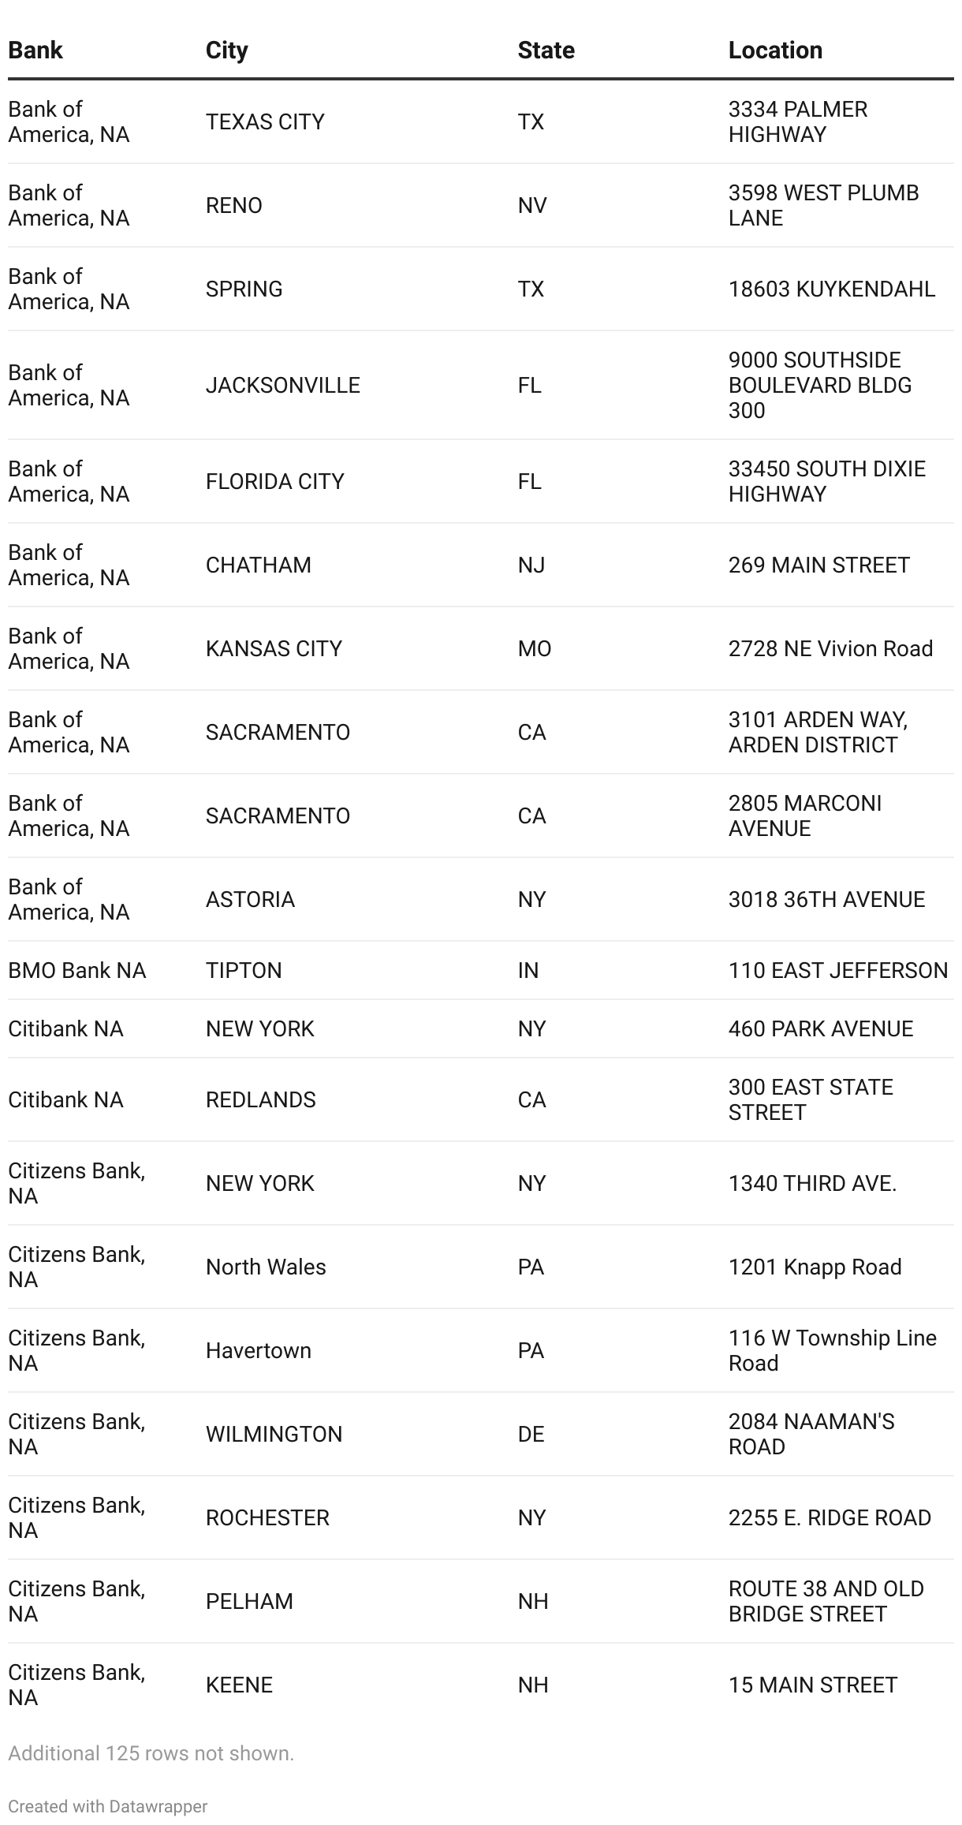Select the North Wales city cell
Image resolution: width=962 pixels, height=1825 pixels.
click(266, 1267)
